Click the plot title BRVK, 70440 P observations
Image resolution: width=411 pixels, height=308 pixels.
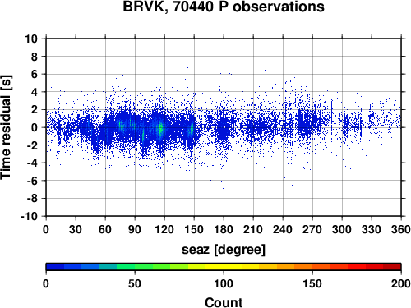click(x=224, y=7)
